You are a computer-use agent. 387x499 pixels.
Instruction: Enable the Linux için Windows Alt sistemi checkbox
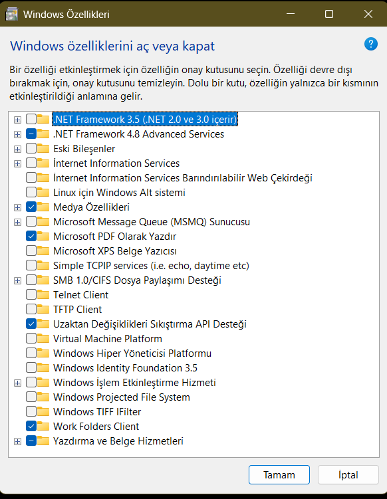[x=31, y=192]
